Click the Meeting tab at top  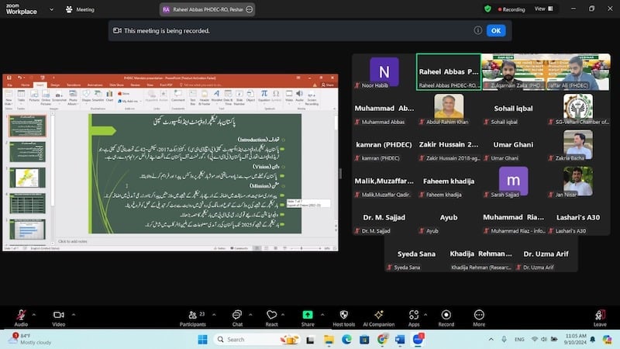tap(80, 9)
